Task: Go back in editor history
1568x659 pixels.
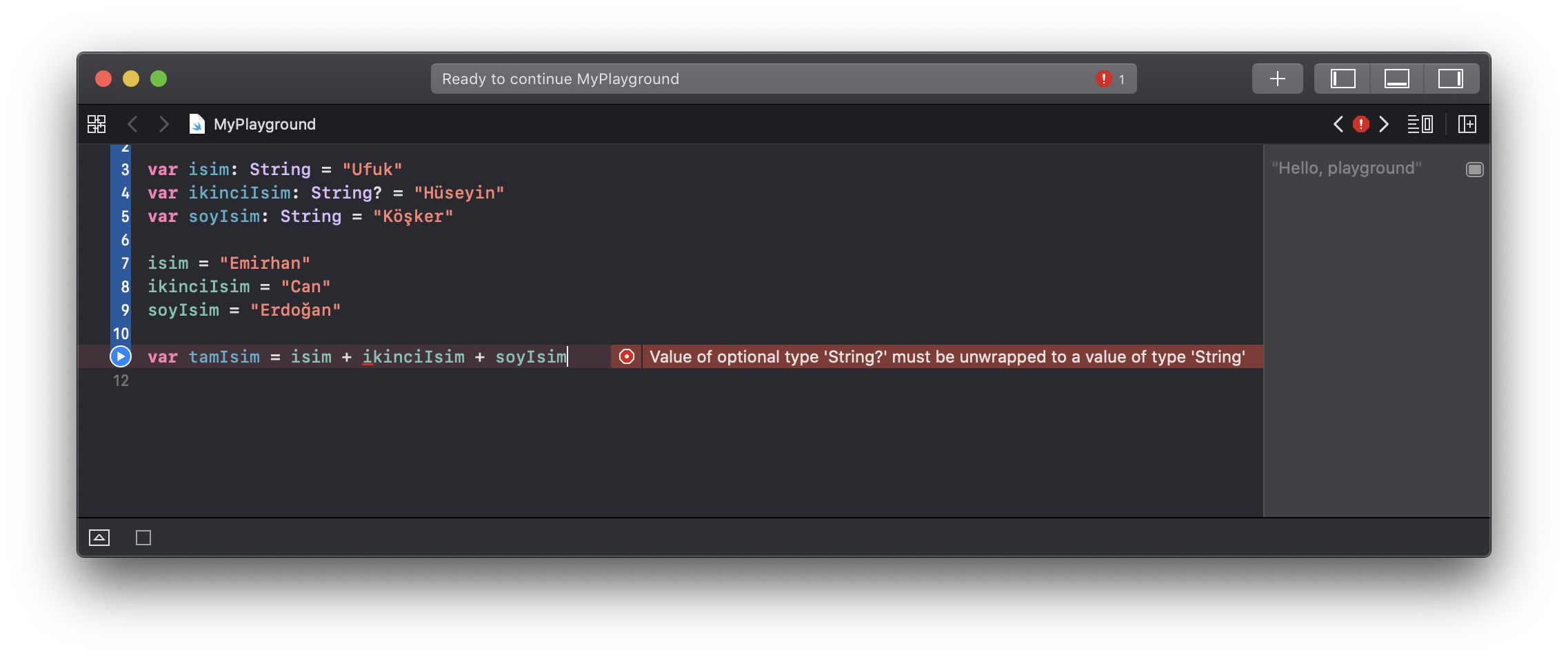Action: [x=133, y=124]
